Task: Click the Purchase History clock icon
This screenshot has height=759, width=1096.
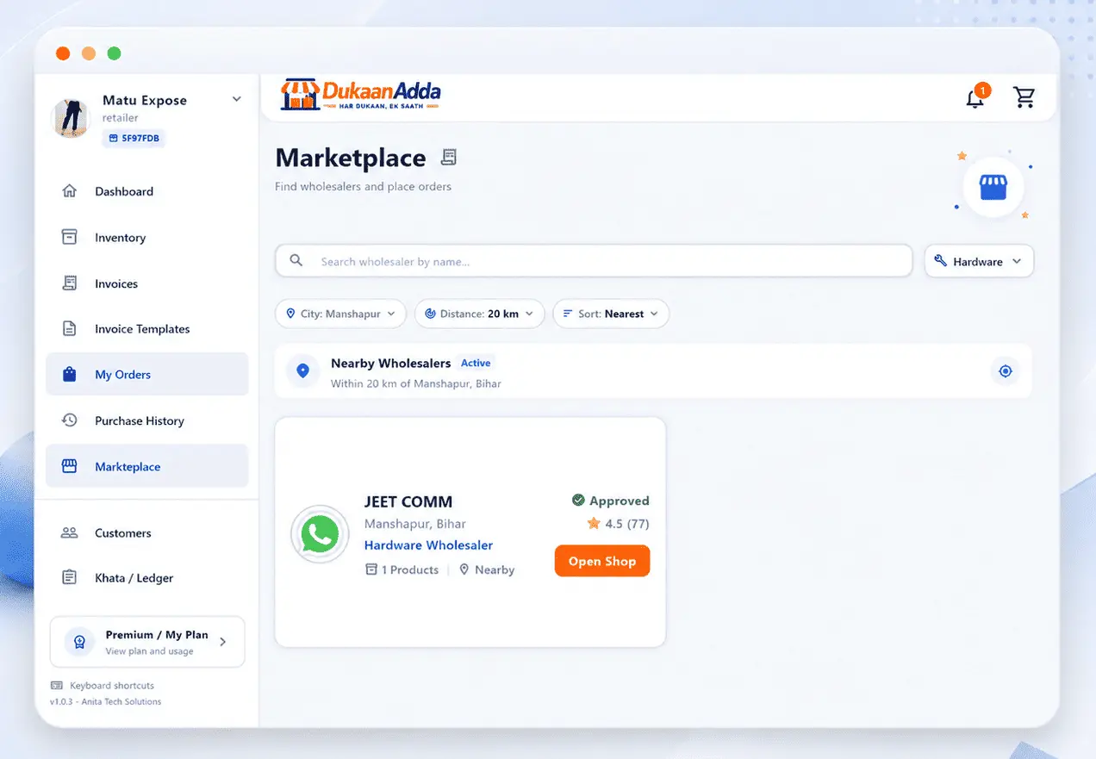Action: [x=70, y=420]
